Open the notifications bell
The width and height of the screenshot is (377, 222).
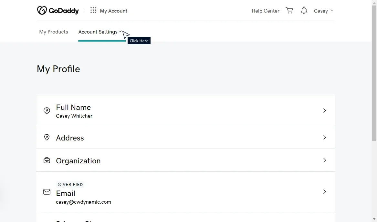click(x=304, y=10)
